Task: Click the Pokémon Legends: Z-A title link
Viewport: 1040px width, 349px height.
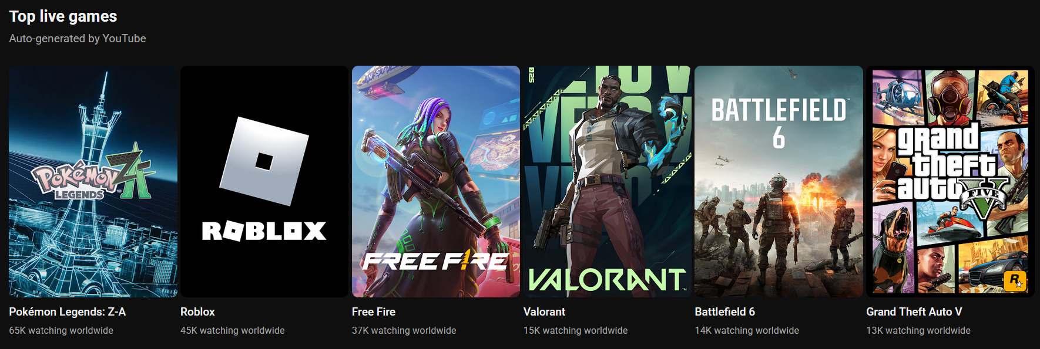Action: point(68,312)
